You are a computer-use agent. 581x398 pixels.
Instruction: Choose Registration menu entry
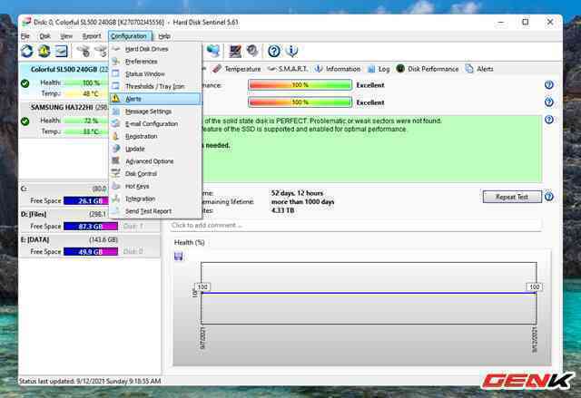pos(155,137)
